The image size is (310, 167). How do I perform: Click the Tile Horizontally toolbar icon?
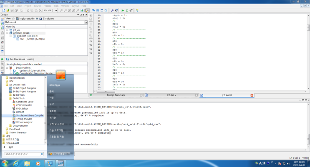[x=98, y=10]
